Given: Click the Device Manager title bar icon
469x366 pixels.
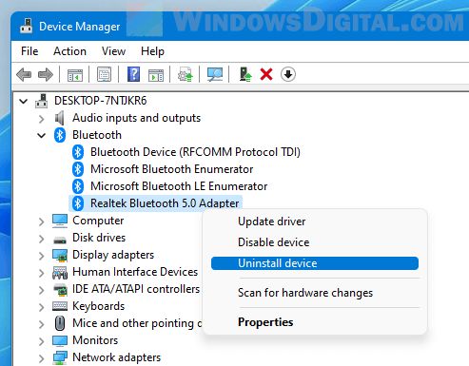Looking at the screenshot, I should click(27, 27).
